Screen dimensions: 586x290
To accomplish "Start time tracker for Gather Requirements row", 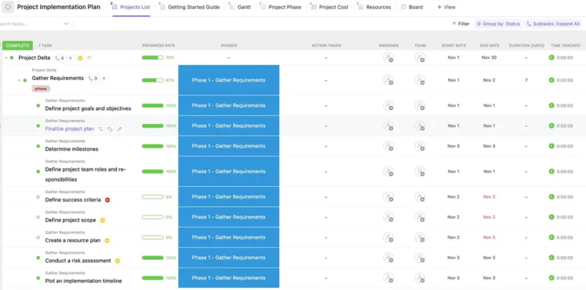I will 551,80.
